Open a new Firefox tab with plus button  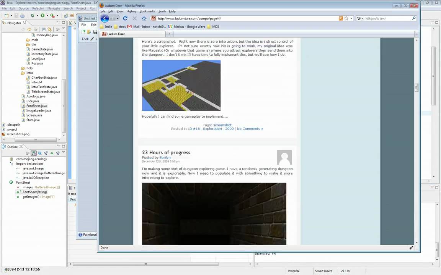coord(170,34)
